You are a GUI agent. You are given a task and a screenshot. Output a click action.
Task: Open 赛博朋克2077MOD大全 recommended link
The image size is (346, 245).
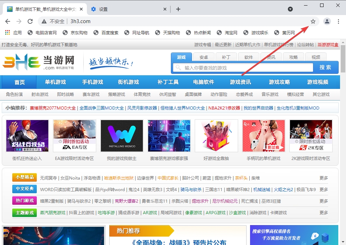coord(53,108)
